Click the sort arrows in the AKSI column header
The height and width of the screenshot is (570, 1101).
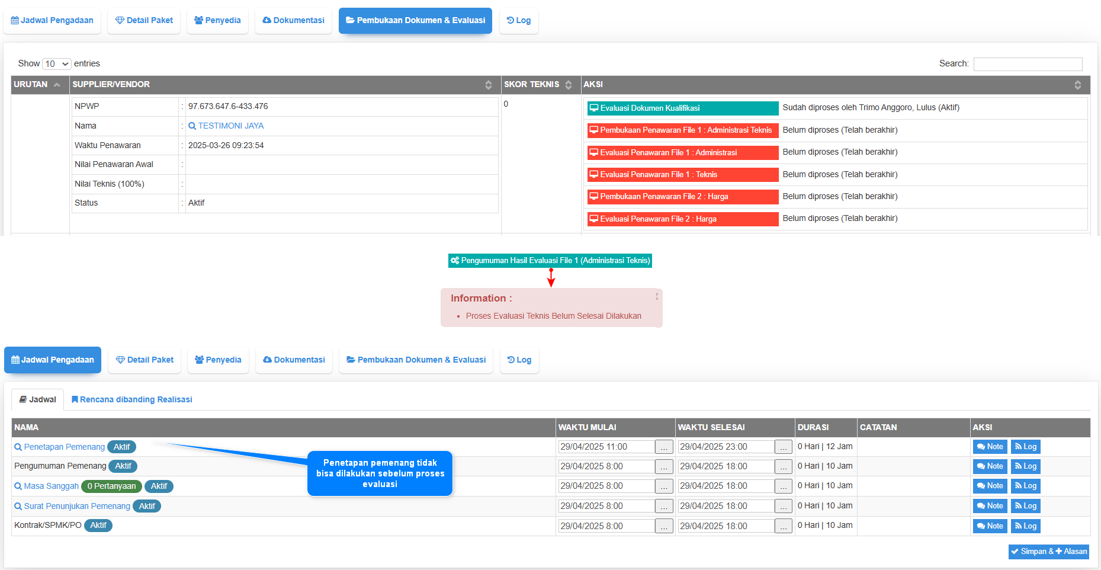tap(1077, 85)
